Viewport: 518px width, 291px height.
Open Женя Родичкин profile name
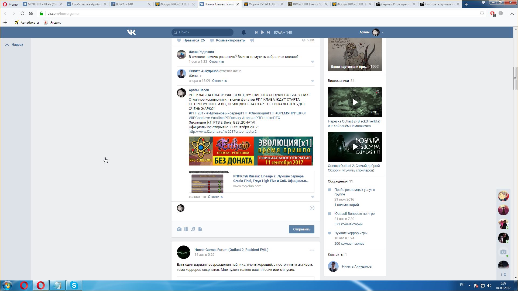point(201,52)
